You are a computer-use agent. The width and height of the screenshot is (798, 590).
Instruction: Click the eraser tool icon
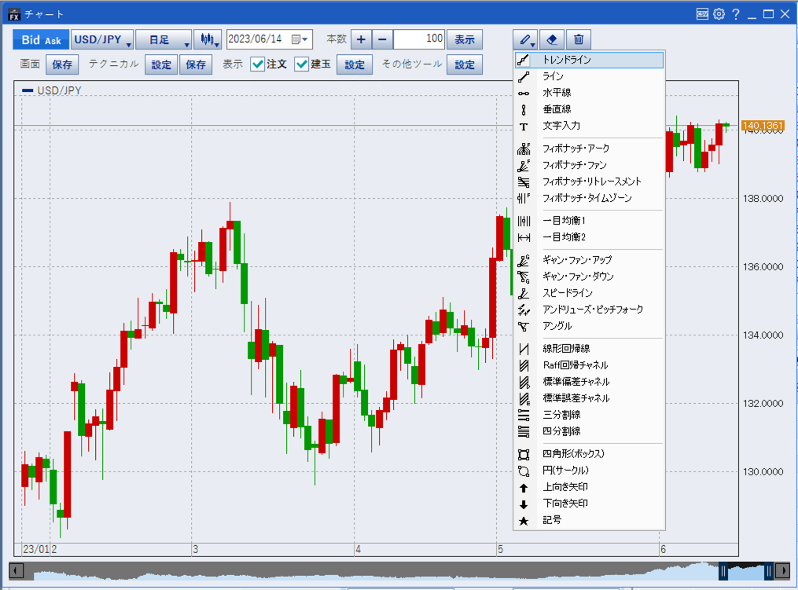552,39
